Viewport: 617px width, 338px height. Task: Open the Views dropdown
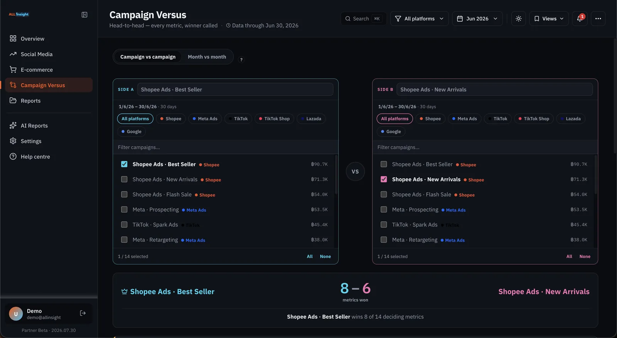[549, 19]
